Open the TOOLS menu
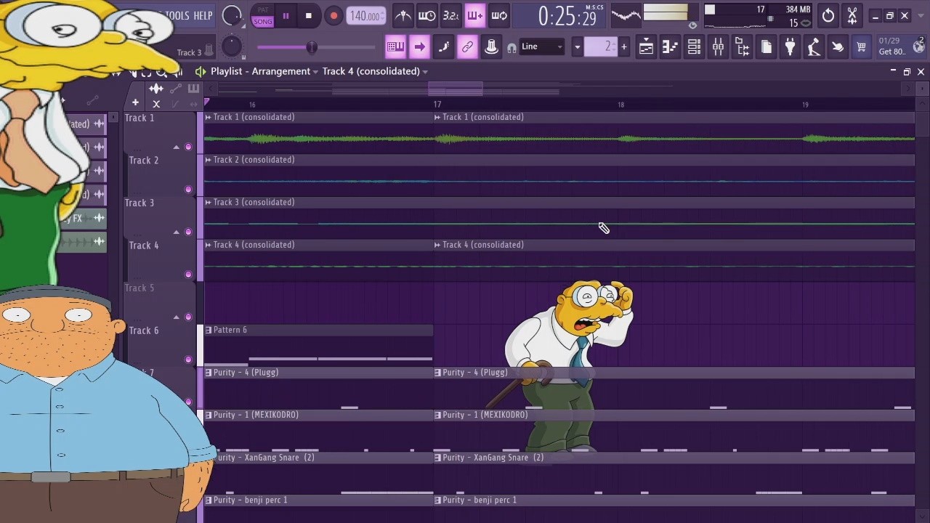930x523 pixels. coord(177,15)
